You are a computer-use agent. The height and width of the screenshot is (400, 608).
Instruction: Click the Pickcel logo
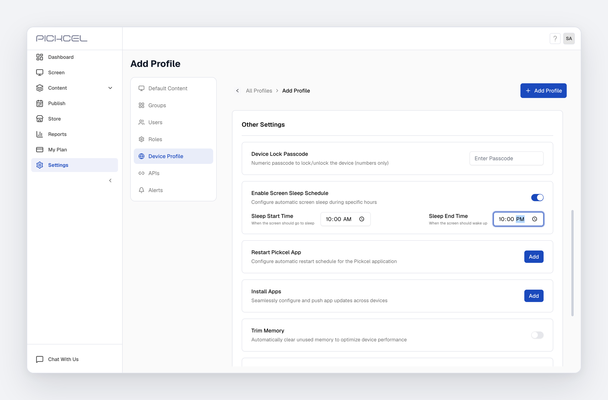(x=62, y=38)
